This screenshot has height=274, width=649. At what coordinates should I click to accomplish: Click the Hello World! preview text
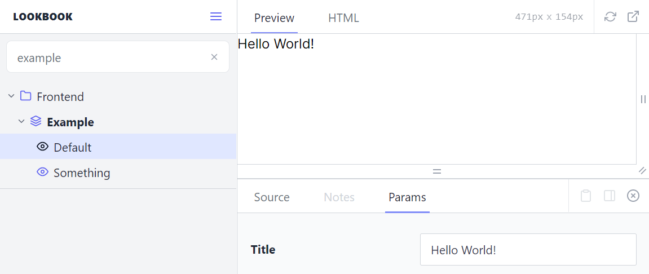pos(276,44)
